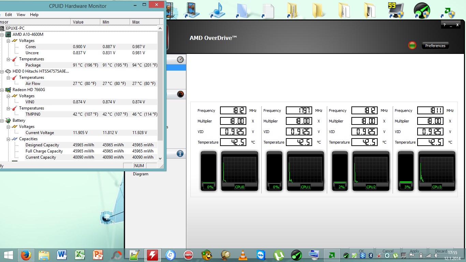Select the Uncore voltage row
Image resolution: width=466 pixels, height=262 pixels.
[x=79, y=53]
